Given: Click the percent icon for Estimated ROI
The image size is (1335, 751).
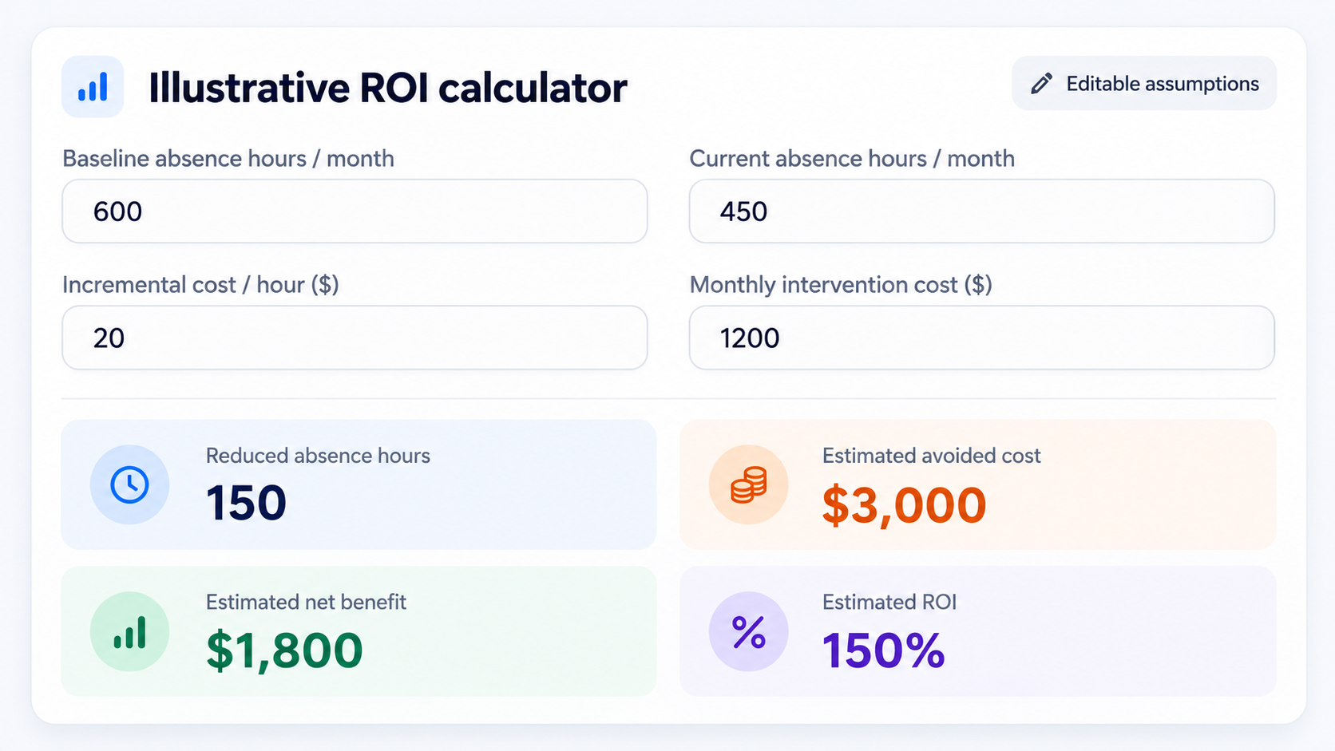Looking at the screenshot, I should tap(748, 631).
